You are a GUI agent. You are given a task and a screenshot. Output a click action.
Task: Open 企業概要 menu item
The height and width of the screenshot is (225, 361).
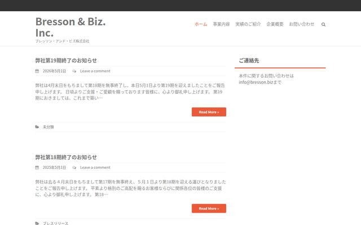click(x=275, y=24)
